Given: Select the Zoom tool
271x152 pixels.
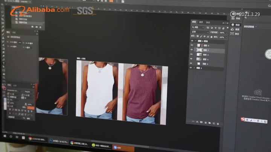Looking at the screenshot, I should coord(4,78).
